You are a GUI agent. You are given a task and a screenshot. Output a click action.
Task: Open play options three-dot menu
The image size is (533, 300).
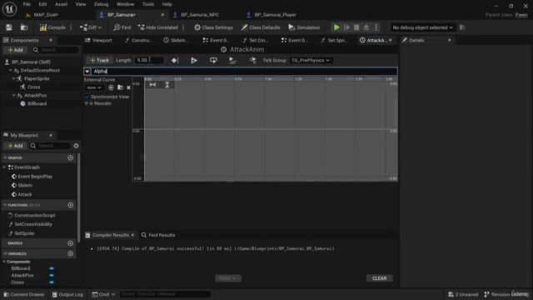[x=376, y=27]
